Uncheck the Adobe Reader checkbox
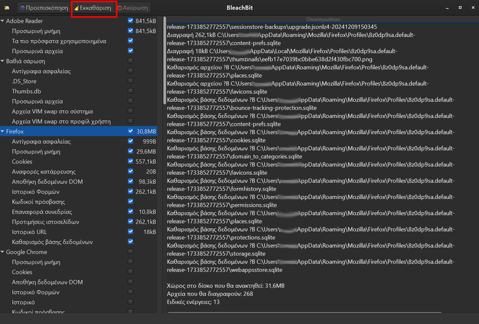479x324 pixels. [131, 21]
